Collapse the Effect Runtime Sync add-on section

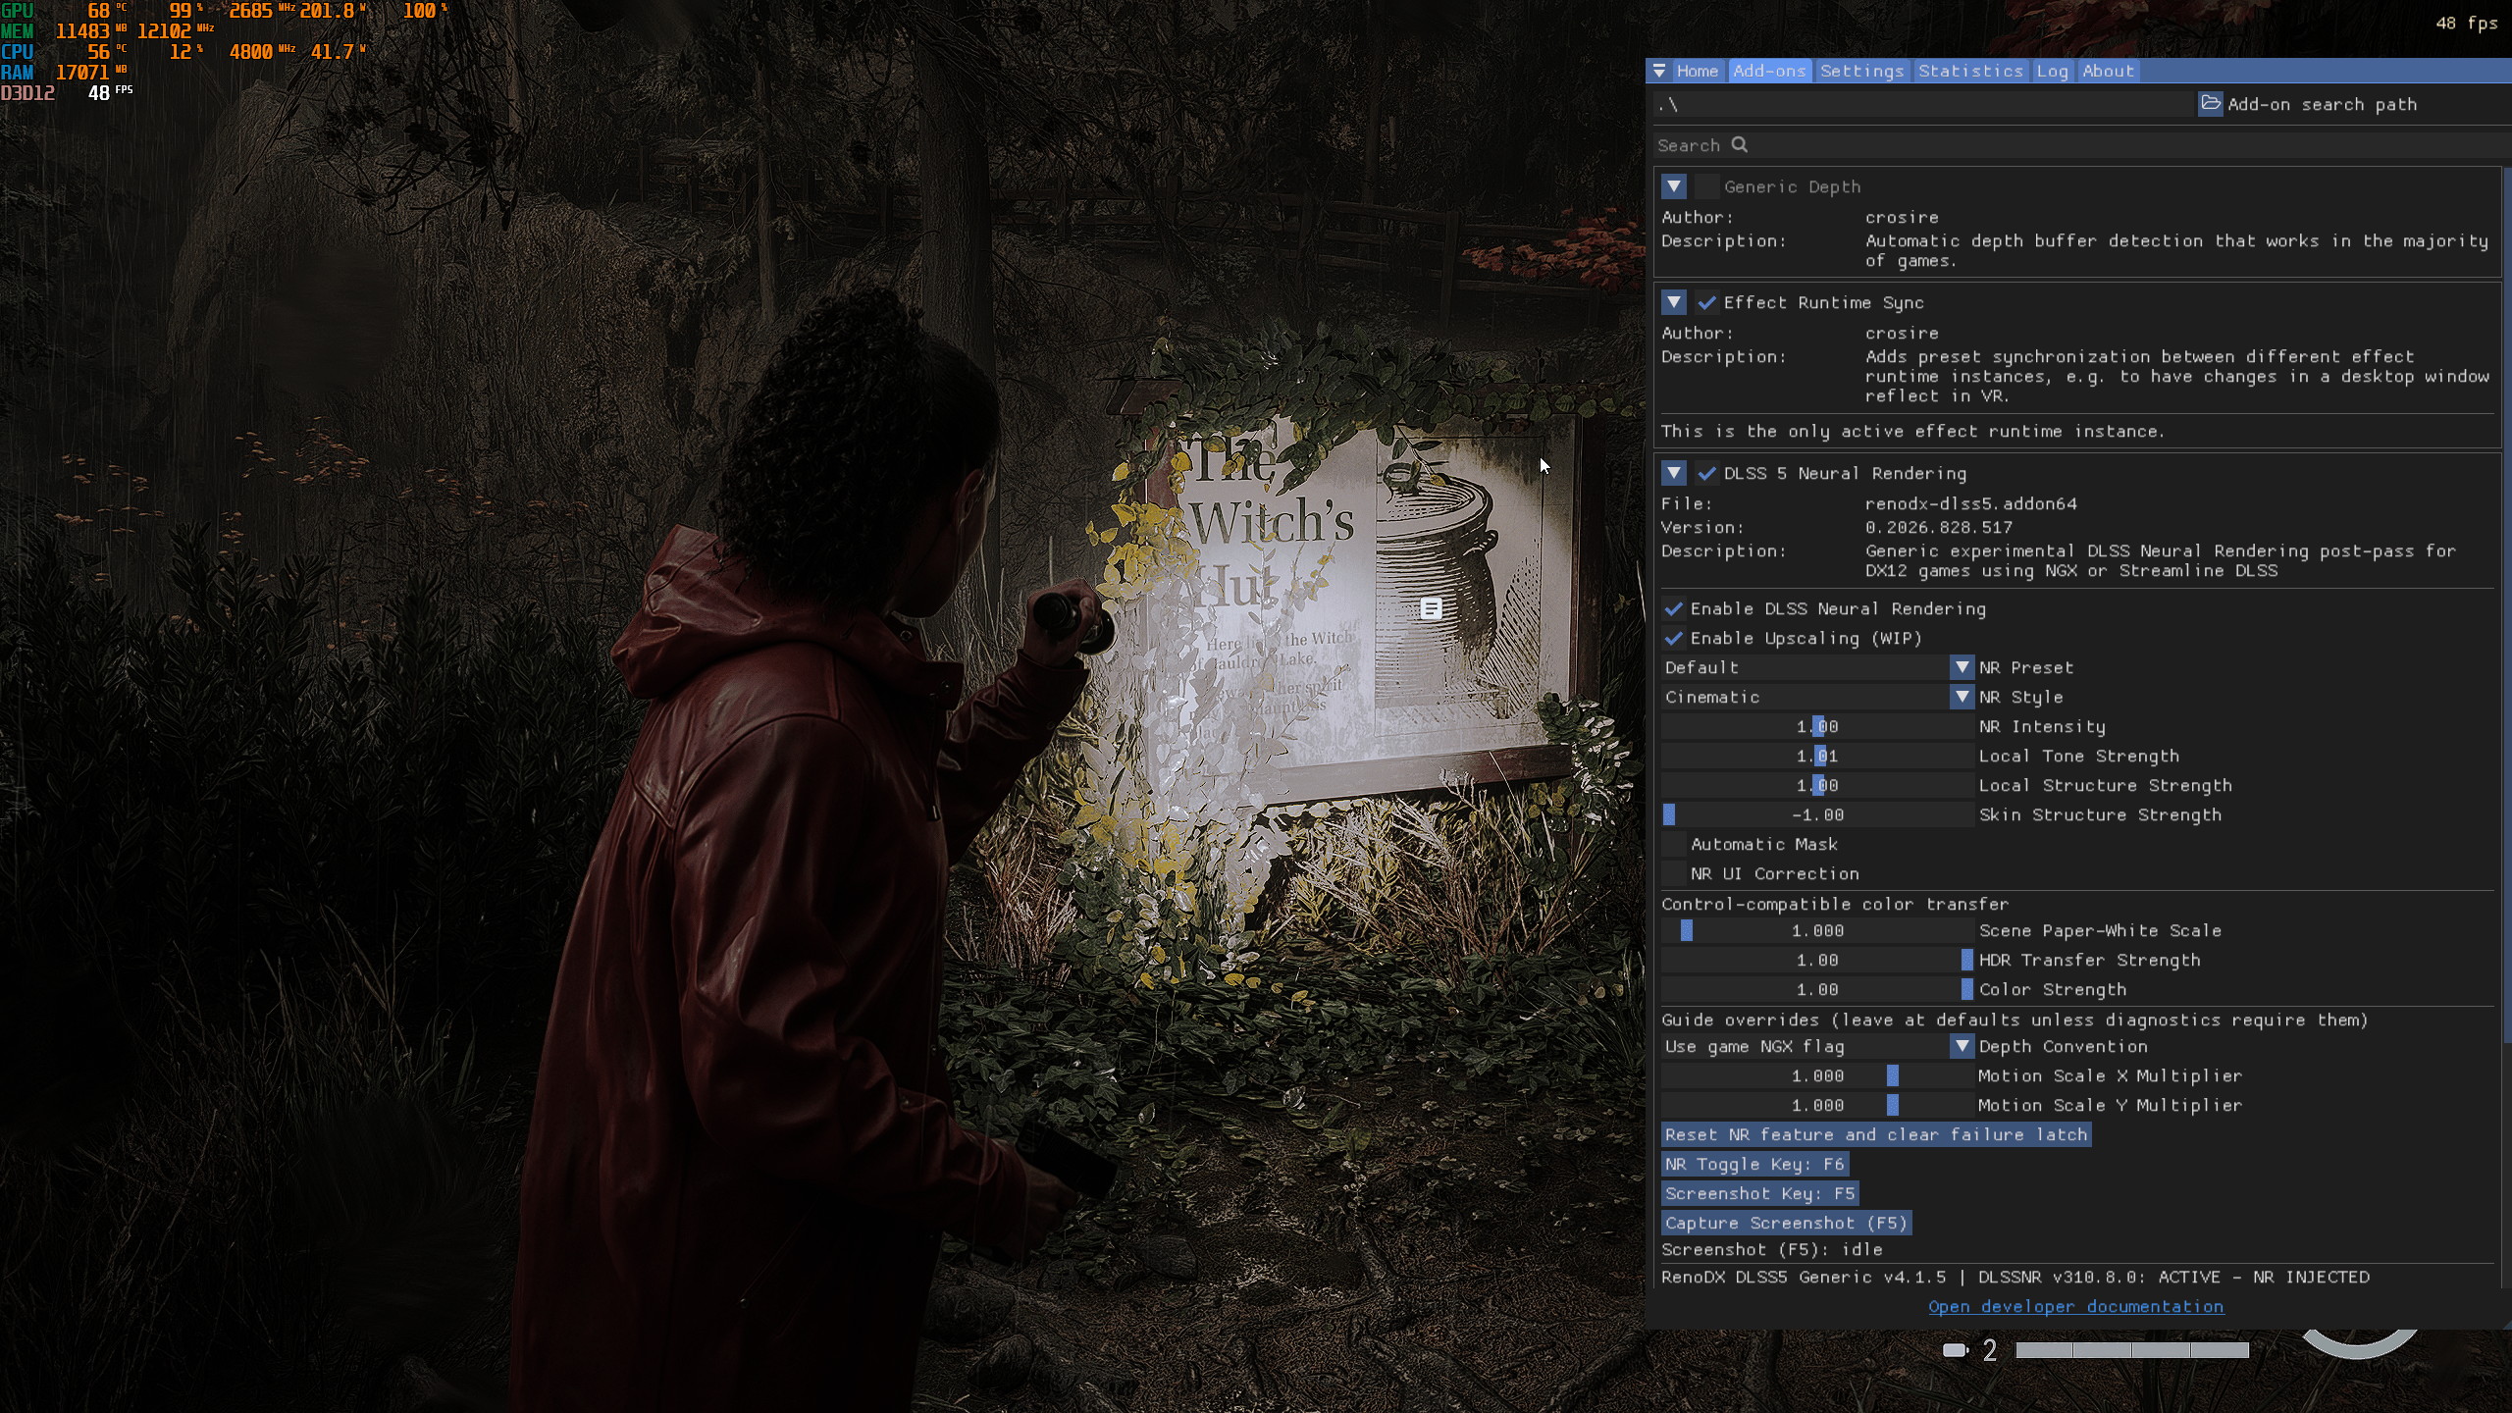[x=1674, y=302]
